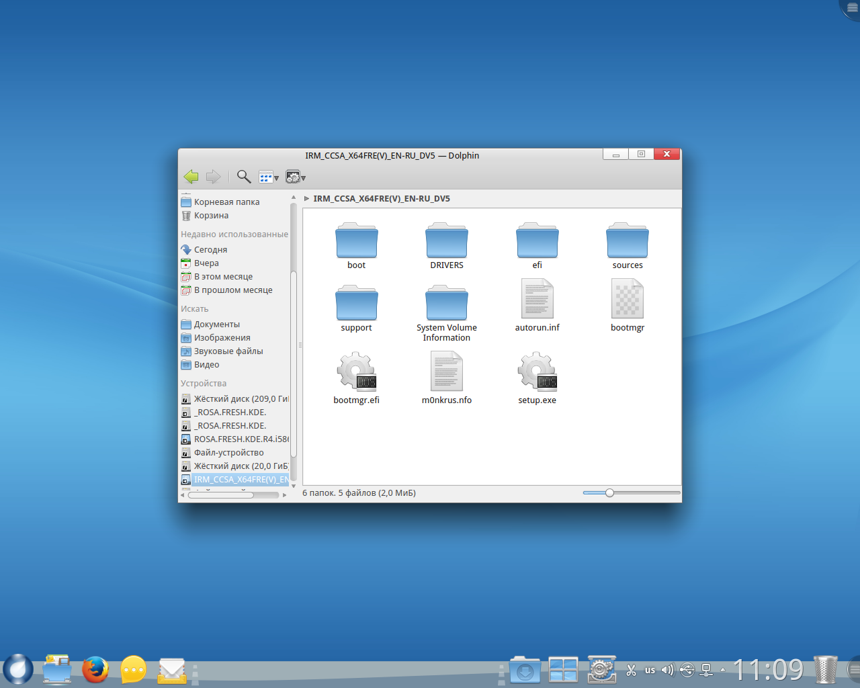Screen dimensions: 860x688
Task: Click Сегодня under recently used
Action: [x=210, y=250]
